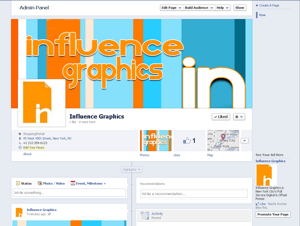Click the Admin Panel heading
This screenshot has width=300, height=226.
coord(34,8)
